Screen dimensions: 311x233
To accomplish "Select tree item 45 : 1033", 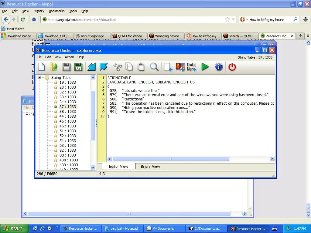I will click(x=67, y=121).
